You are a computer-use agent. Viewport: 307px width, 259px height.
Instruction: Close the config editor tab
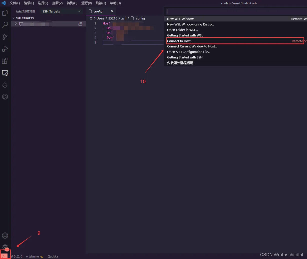[112, 11]
